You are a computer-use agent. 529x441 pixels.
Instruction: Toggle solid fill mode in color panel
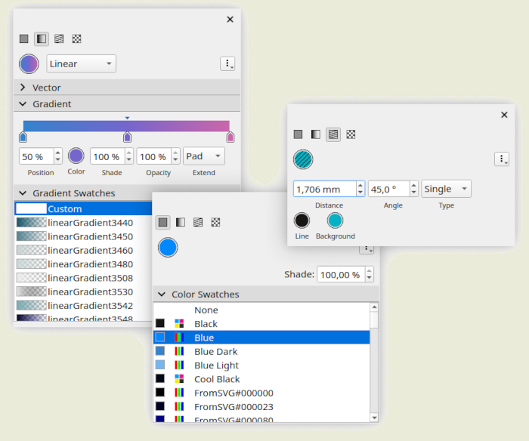tap(163, 222)
